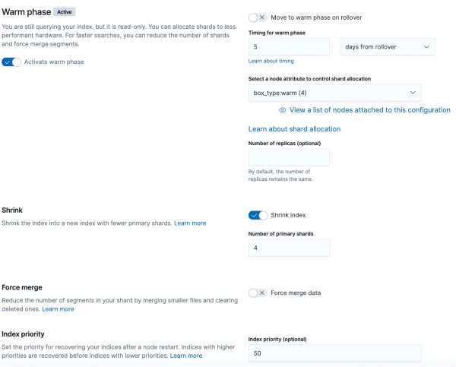The width and height of the screenshot is (456, 367).
Task: Click Learn more link in Force merge section
Action: coord(58,309)
